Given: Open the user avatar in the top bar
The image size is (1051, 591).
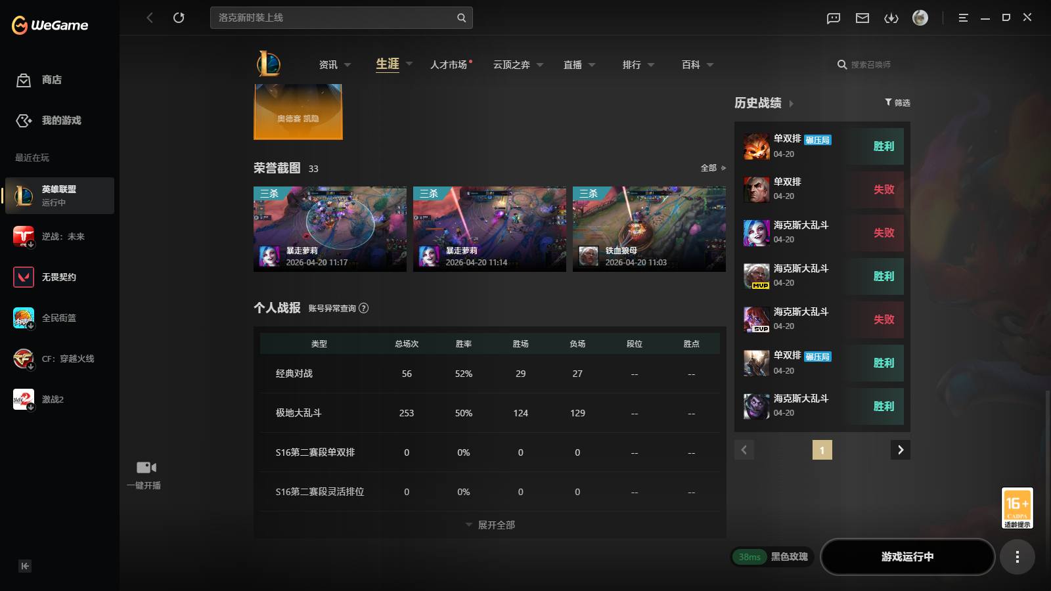Looking at the screenshot, I should [920, 18].
